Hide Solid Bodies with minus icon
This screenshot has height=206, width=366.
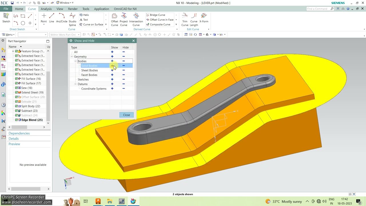coord(124,66)
